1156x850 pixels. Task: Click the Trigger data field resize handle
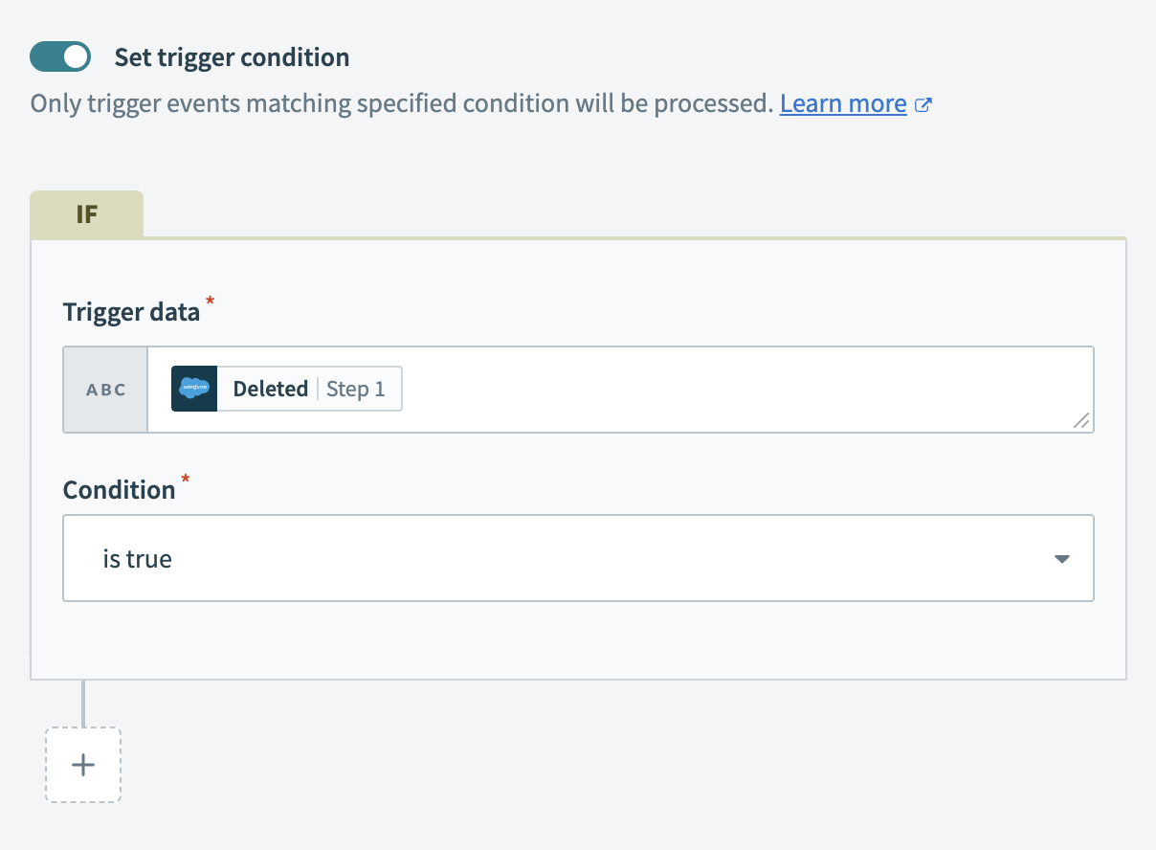[x=1081, y=420]
